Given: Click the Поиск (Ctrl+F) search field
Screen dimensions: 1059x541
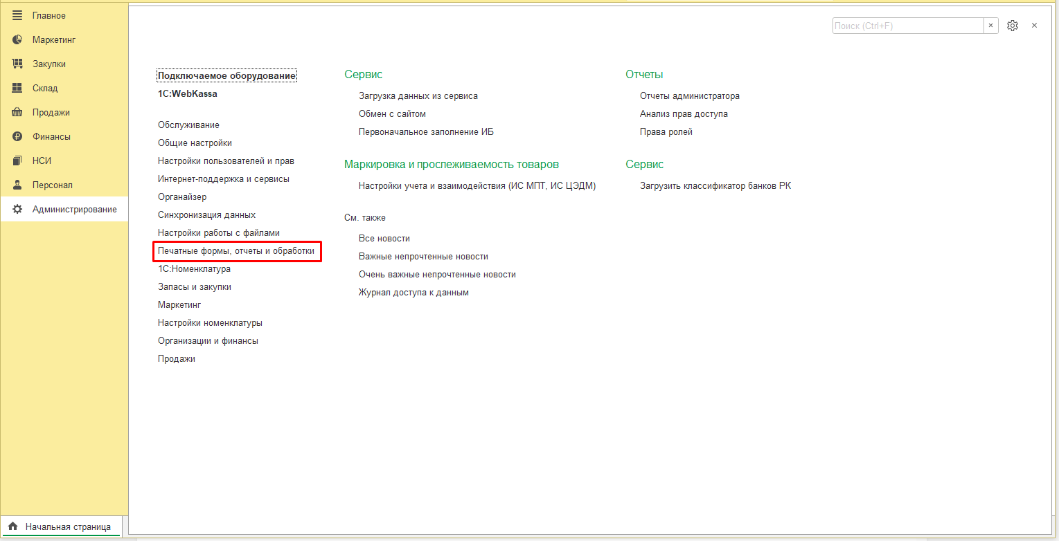Looking at the screenshot, I should 907,26.
